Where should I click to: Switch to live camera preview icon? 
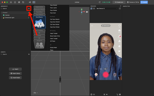pyautogui.click(x=94, y=8)
